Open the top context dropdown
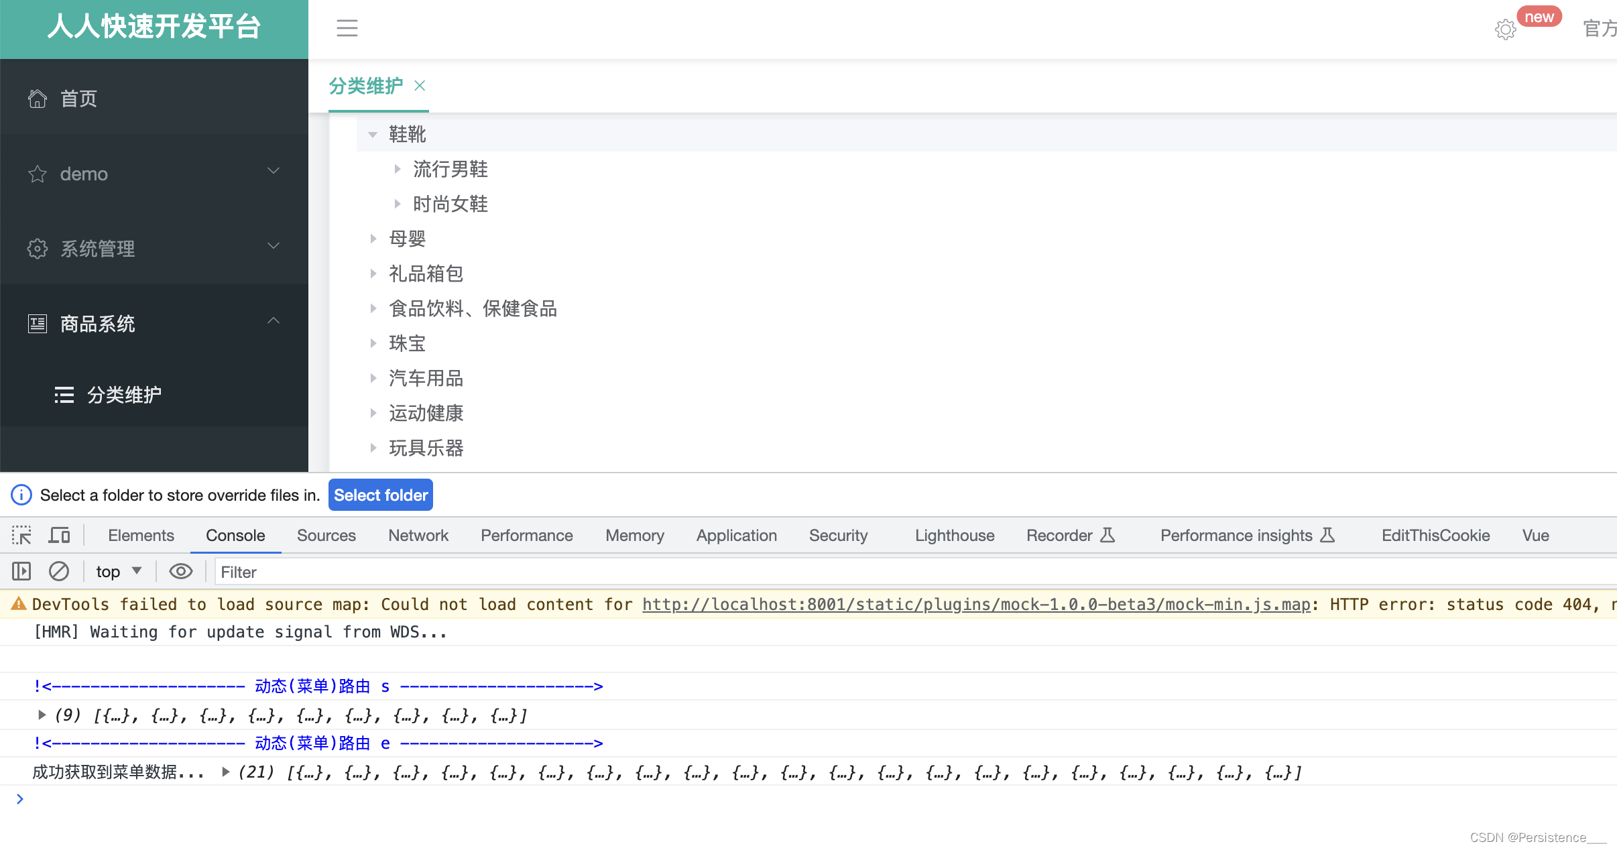Image resolution: width=1617 pixels, height=850 pixels. (119, 571)
